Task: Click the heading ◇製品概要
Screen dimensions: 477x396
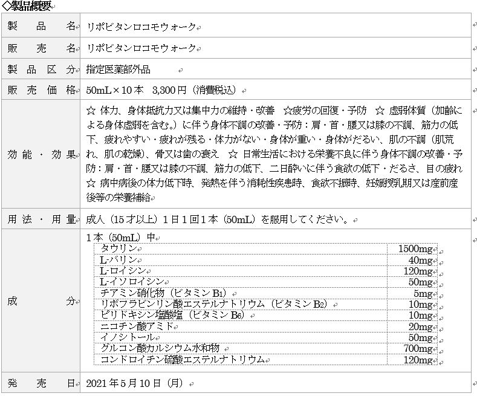Action: tap(26, 6)
